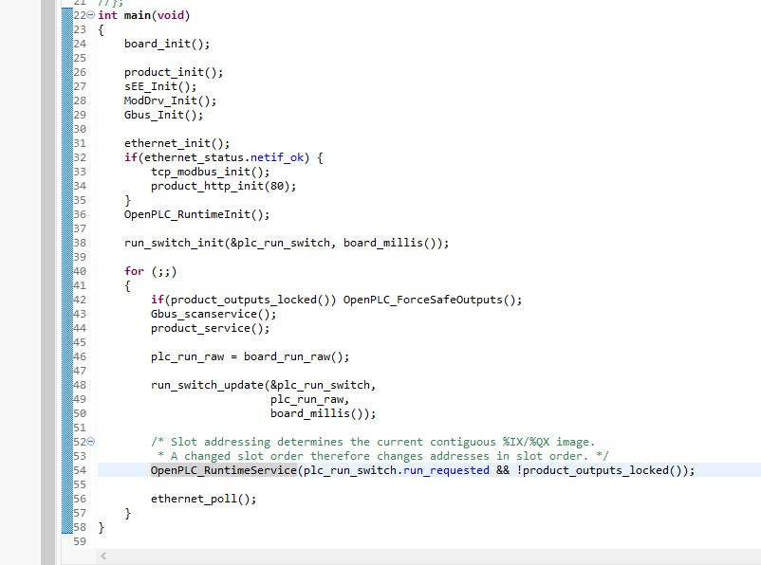Click the tcp_modbus_init() call
The width and height of the screenshot is (761, 565).
[x=210, y=172]
